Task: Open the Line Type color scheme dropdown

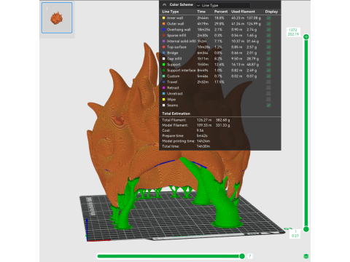Action: tap(222, 5)
